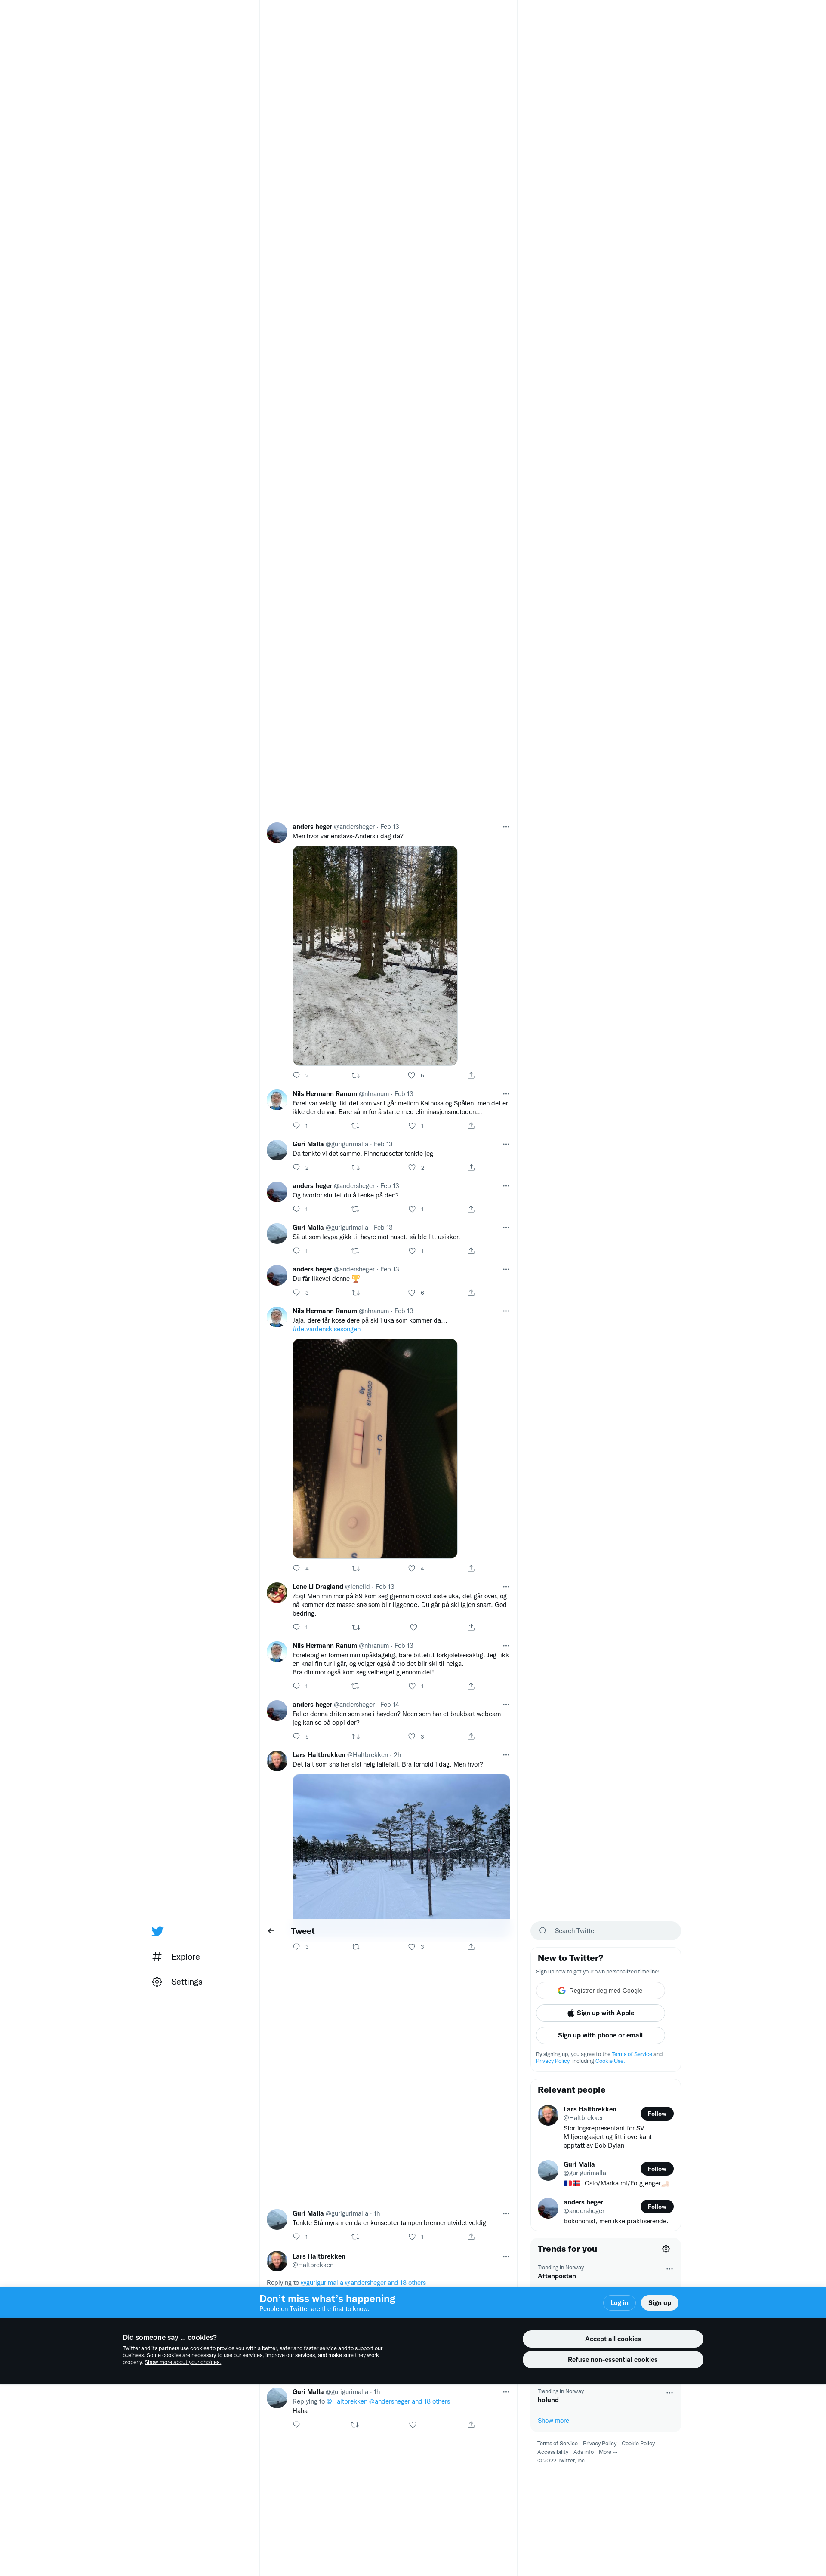Follow Guri Malla in Relevant people

click(657, 2169)
